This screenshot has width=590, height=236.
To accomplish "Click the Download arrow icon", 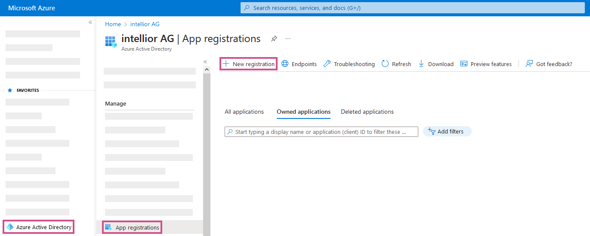I will pos(421,64).
